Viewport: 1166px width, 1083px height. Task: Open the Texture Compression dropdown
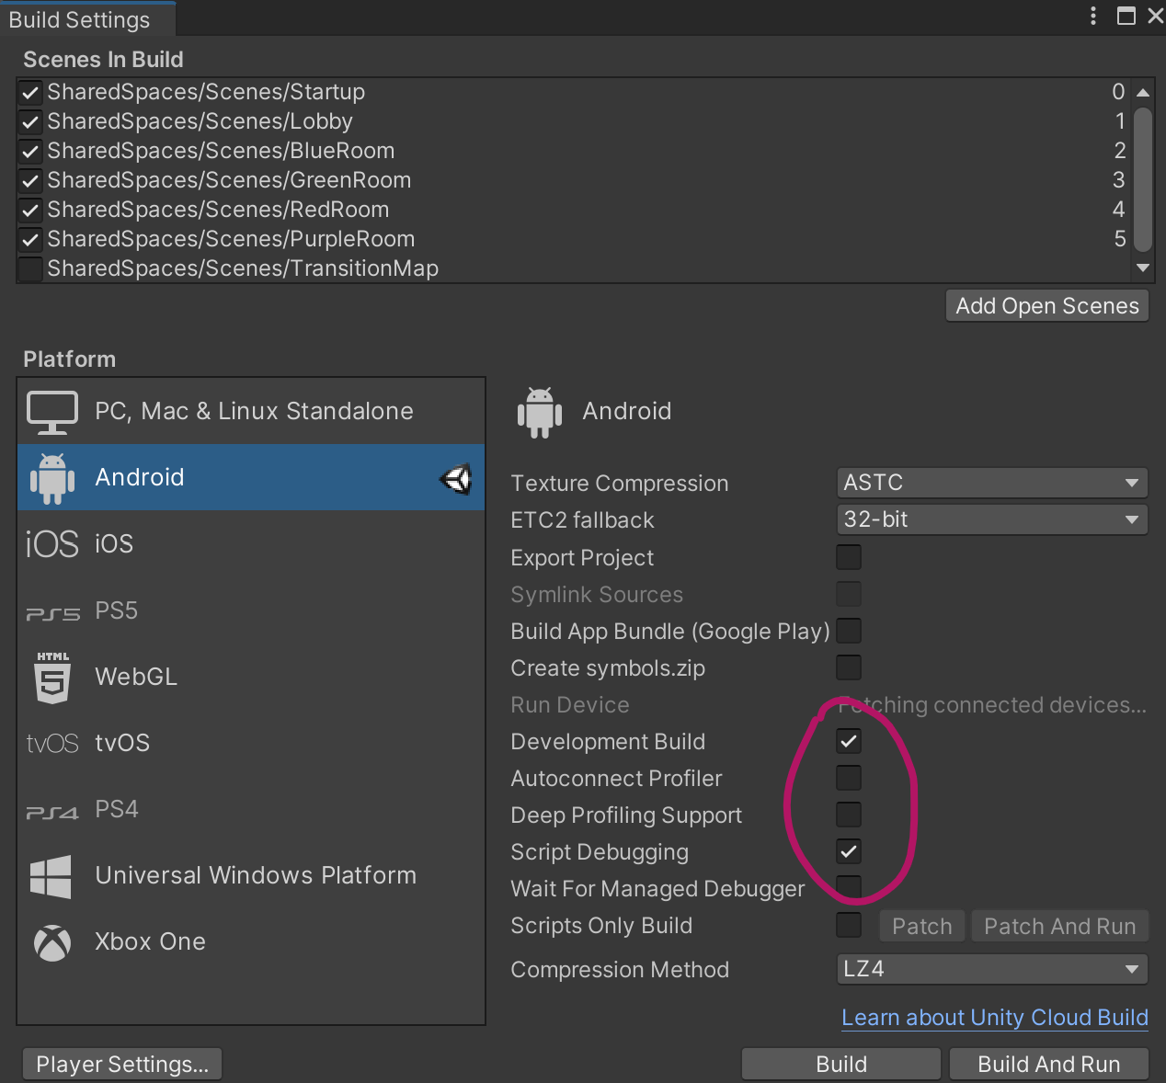[x=991, y=482]
